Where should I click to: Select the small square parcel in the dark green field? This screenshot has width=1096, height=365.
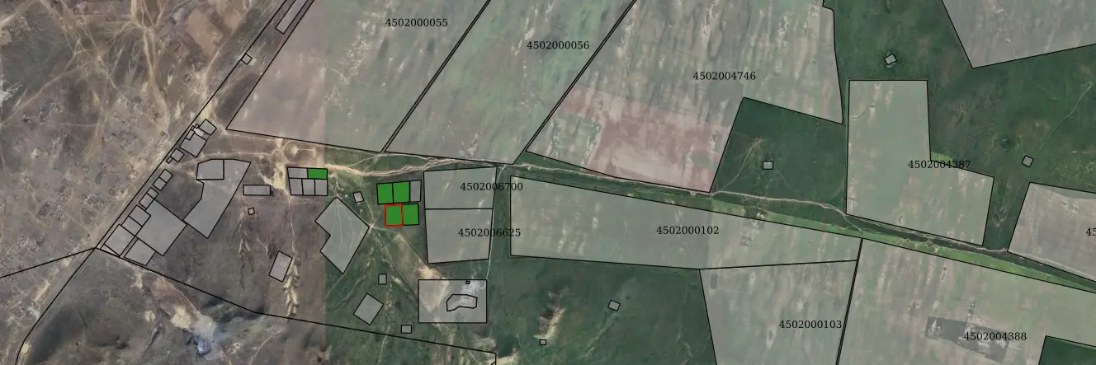(x=768, y=165)
